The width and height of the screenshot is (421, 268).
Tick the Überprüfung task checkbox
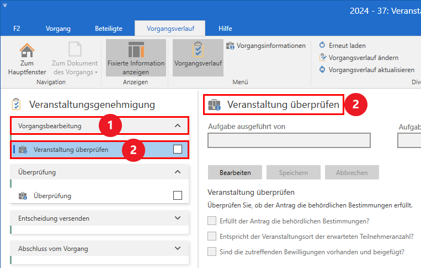pyautogui.click(x=178, y=195)
